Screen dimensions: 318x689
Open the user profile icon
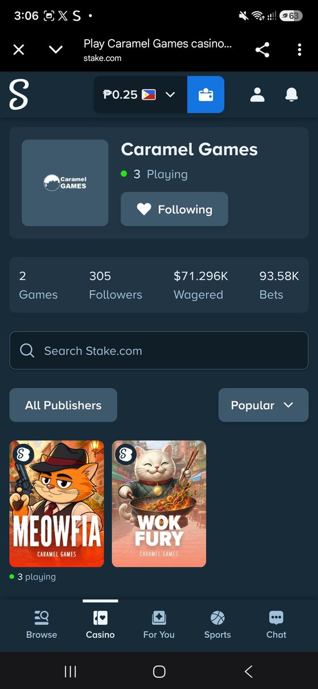point(257,95)
